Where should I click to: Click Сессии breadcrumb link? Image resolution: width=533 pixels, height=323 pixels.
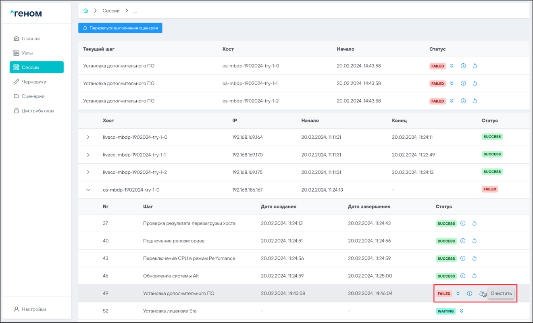[111, 10]
